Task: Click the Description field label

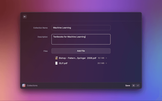Action: click(x=43, y=37)
